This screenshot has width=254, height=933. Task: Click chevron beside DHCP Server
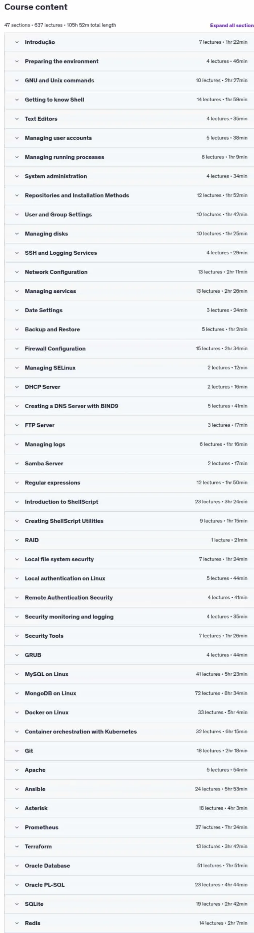[17, 387]
